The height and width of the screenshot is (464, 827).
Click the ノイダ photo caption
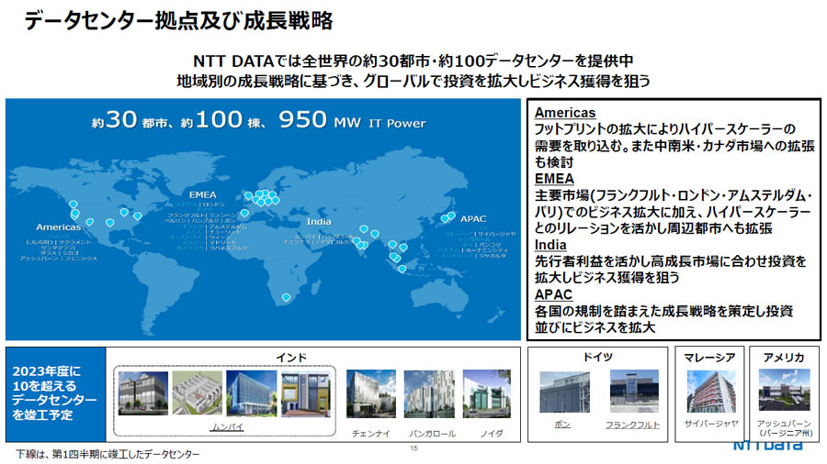[x=492, y=434]
